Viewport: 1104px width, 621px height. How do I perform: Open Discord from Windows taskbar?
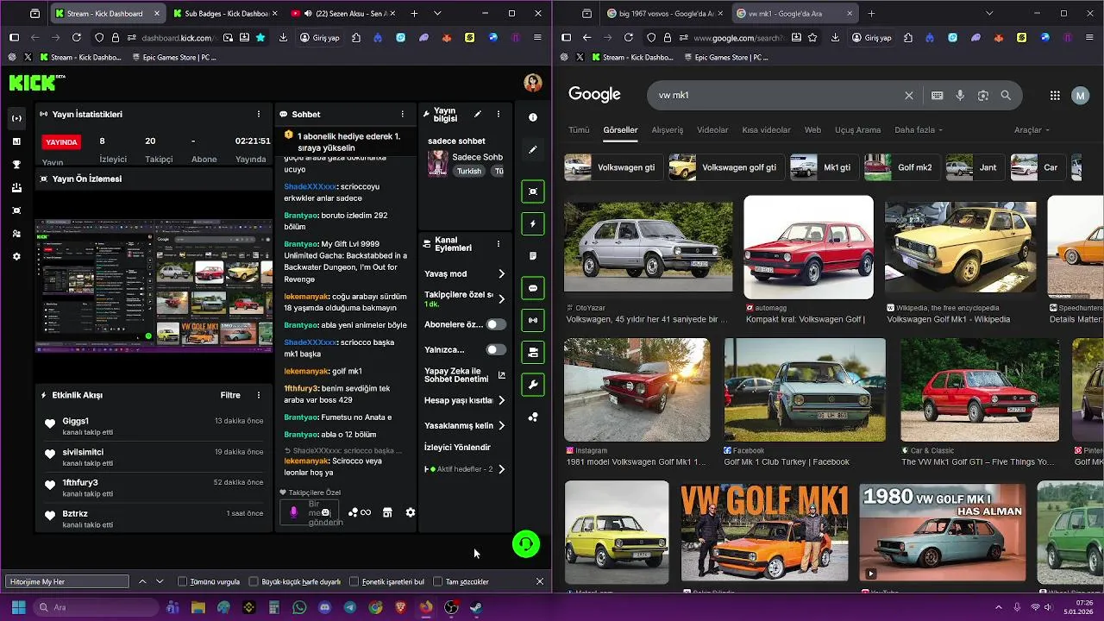(324, 608)
